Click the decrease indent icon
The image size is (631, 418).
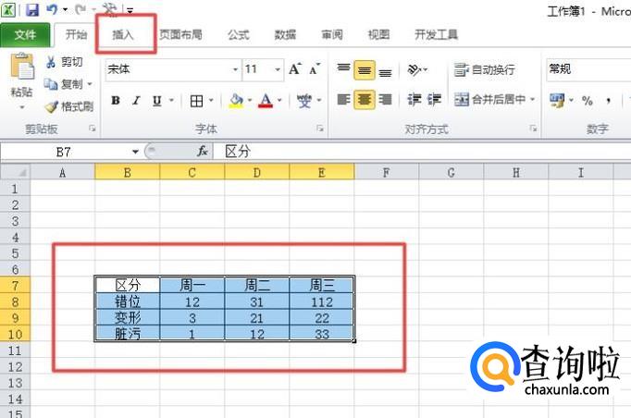coord(413,100)
